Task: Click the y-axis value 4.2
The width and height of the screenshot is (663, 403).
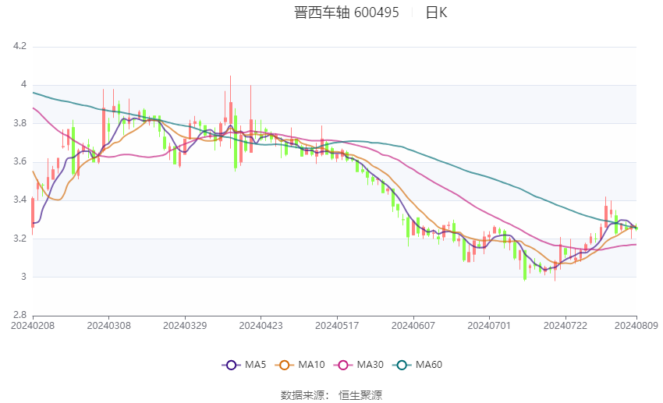Action: click(x=19, y=46)
